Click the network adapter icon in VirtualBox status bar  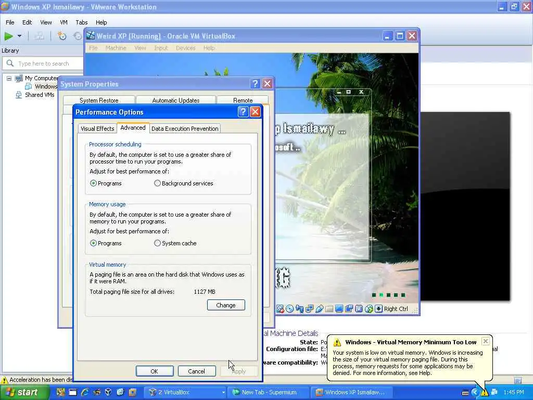click(x=309, y=309)
